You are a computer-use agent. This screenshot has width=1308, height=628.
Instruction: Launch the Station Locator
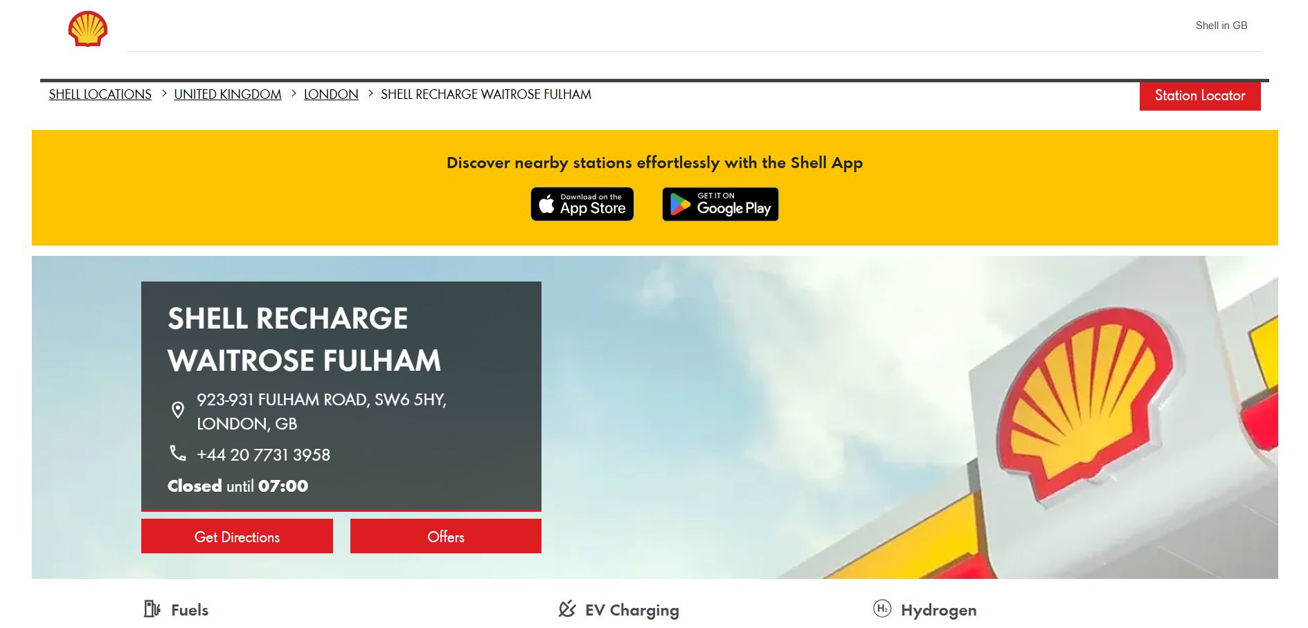click(1199, 96)
